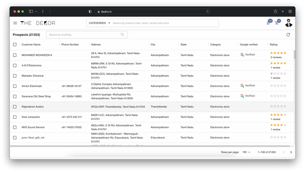305x172 pixels.
Task: Sort by the Rating column header
Action: [x=273, y=45]
